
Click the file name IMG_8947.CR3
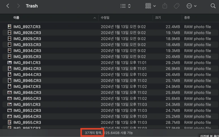click(27, 87)
